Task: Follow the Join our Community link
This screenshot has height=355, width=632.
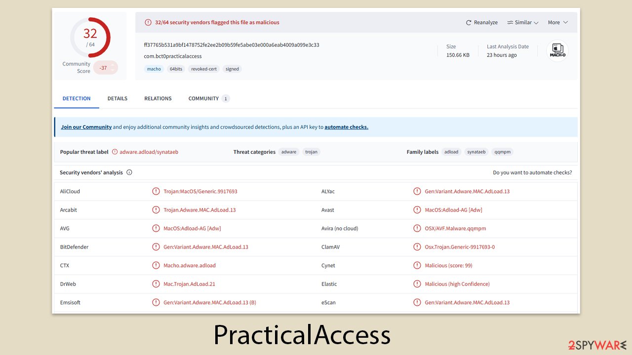Action: click(x=86, y=127)
